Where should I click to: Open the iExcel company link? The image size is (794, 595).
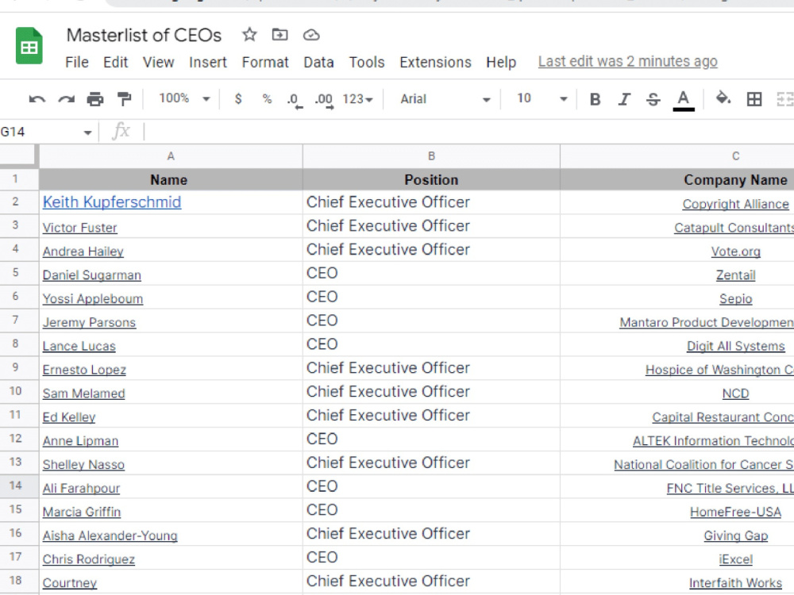click(735, 559)
